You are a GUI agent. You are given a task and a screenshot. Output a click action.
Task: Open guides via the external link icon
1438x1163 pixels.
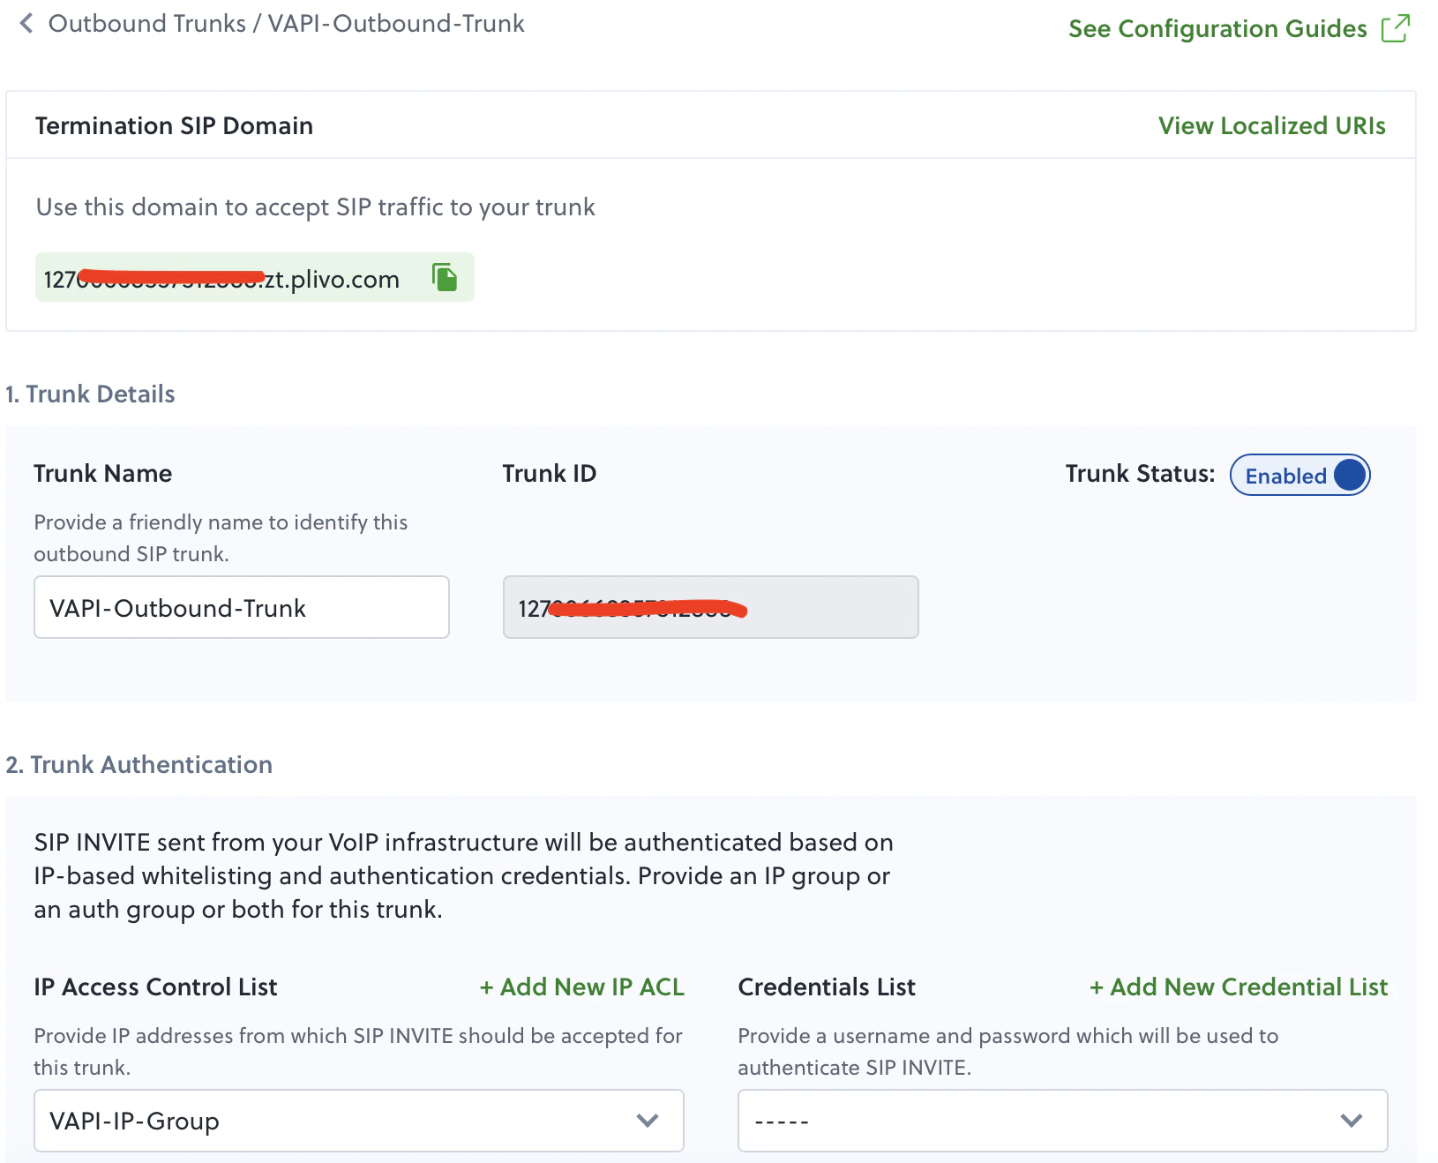pos(1397,28)
